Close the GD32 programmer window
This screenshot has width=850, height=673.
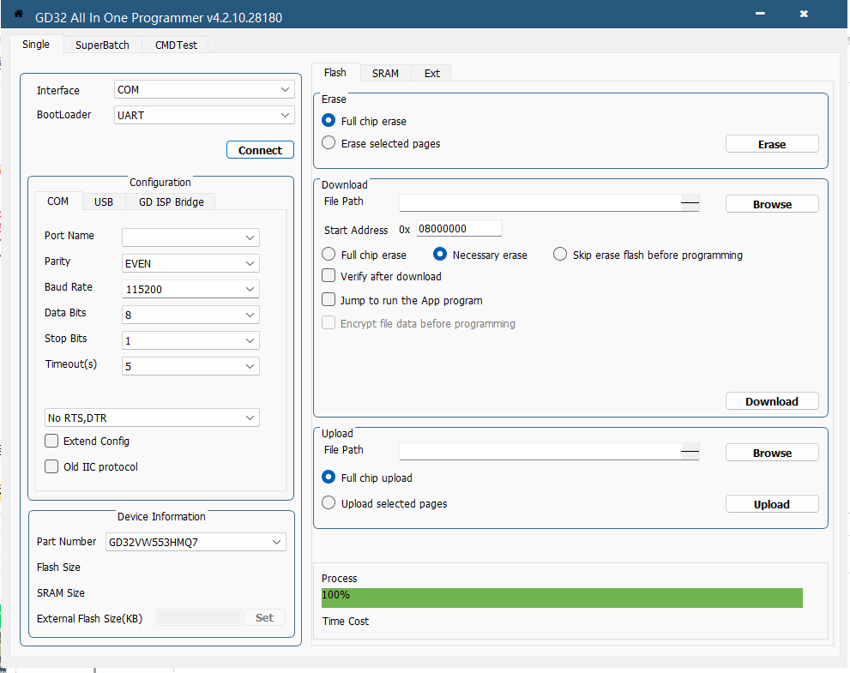point(804,14)
